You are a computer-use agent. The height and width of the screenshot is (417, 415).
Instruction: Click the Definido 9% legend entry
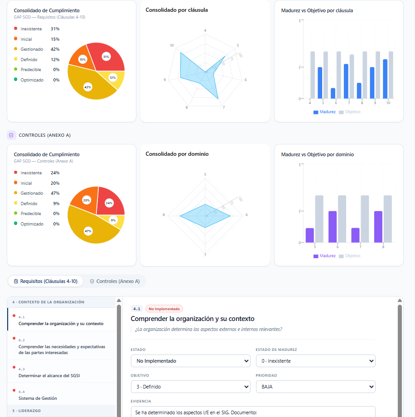(37, 203)
